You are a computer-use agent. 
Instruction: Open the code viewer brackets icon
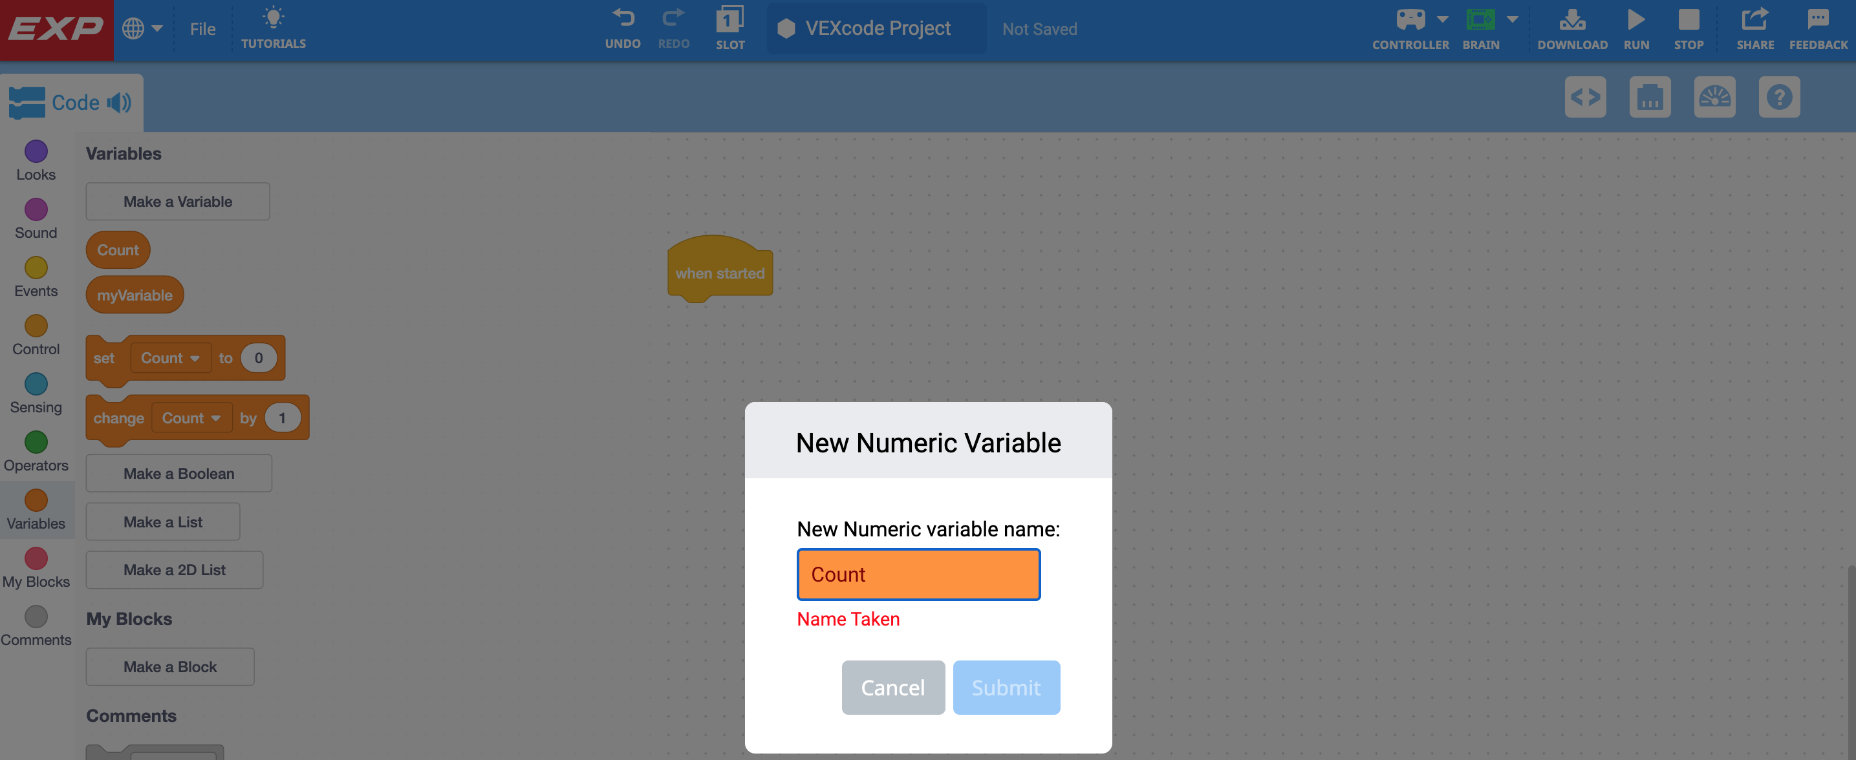pos(1585,97)
